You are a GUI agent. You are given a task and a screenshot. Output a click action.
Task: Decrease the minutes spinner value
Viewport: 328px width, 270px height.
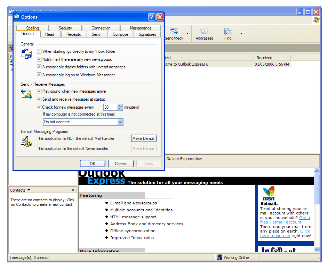point(119,109)
